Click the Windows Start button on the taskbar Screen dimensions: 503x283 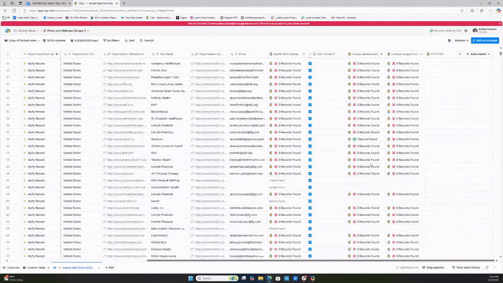point(191,278)
